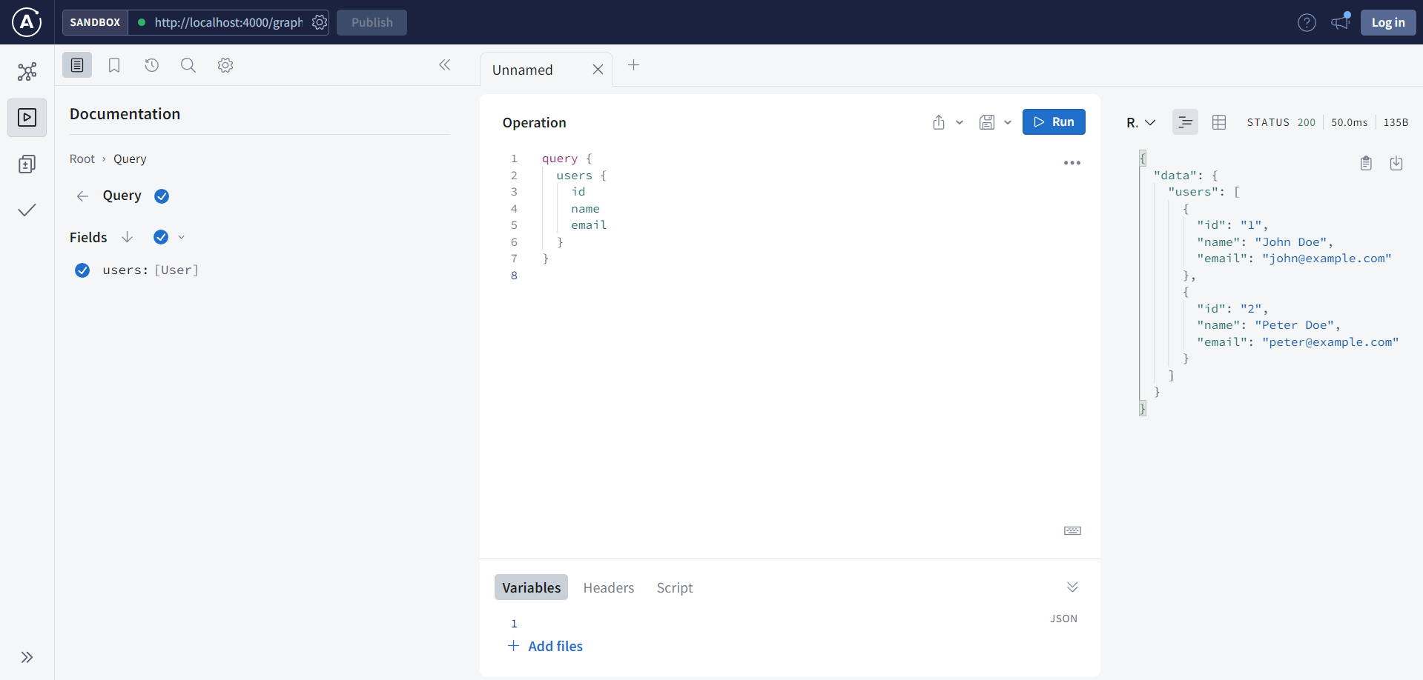Image resolution: width=1423 pixels, height=680 pixels.
Task: Switch to the Script tab
Action: click(675, 587)
